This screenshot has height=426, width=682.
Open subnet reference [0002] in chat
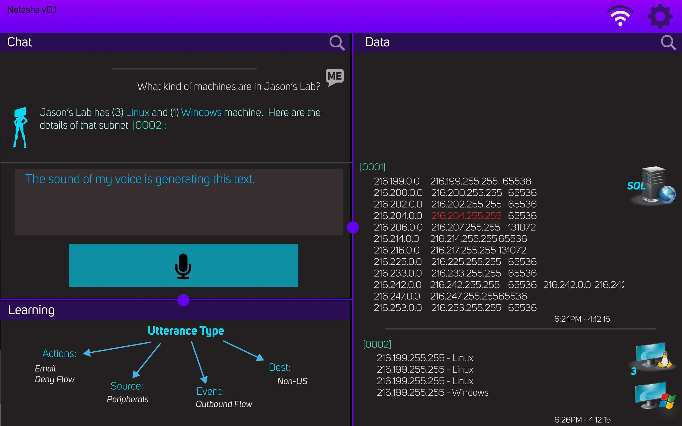(149, 125)
